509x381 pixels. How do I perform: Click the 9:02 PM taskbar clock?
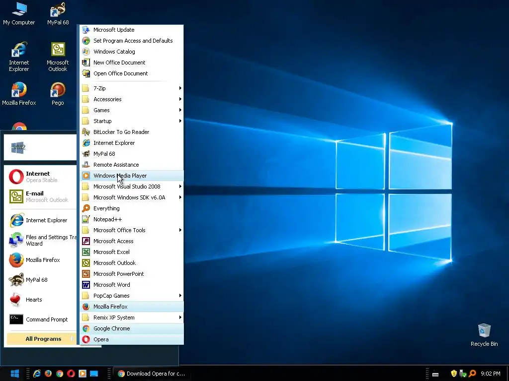[491, 374]
